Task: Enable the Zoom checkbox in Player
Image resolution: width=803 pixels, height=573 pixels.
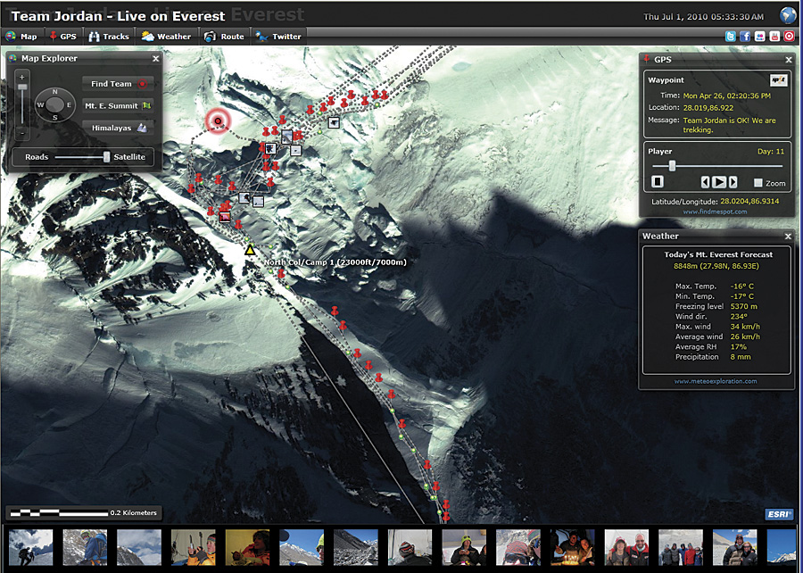Action: coord(757,183)
